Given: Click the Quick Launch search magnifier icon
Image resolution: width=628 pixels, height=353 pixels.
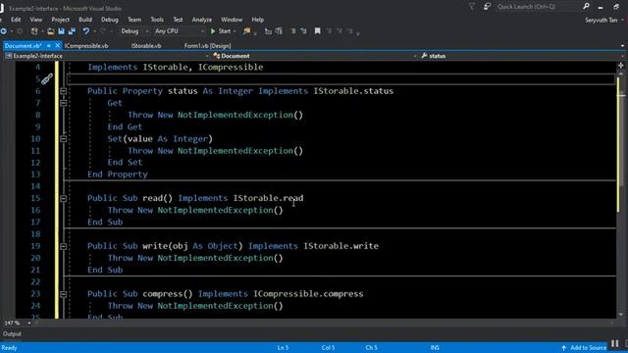Looking at the screenshot, I should tap(586, 6).
